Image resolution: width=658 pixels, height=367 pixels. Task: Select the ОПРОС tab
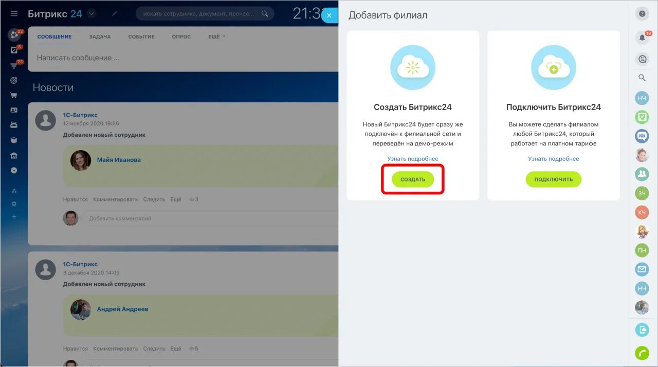(x=181, y=36)
